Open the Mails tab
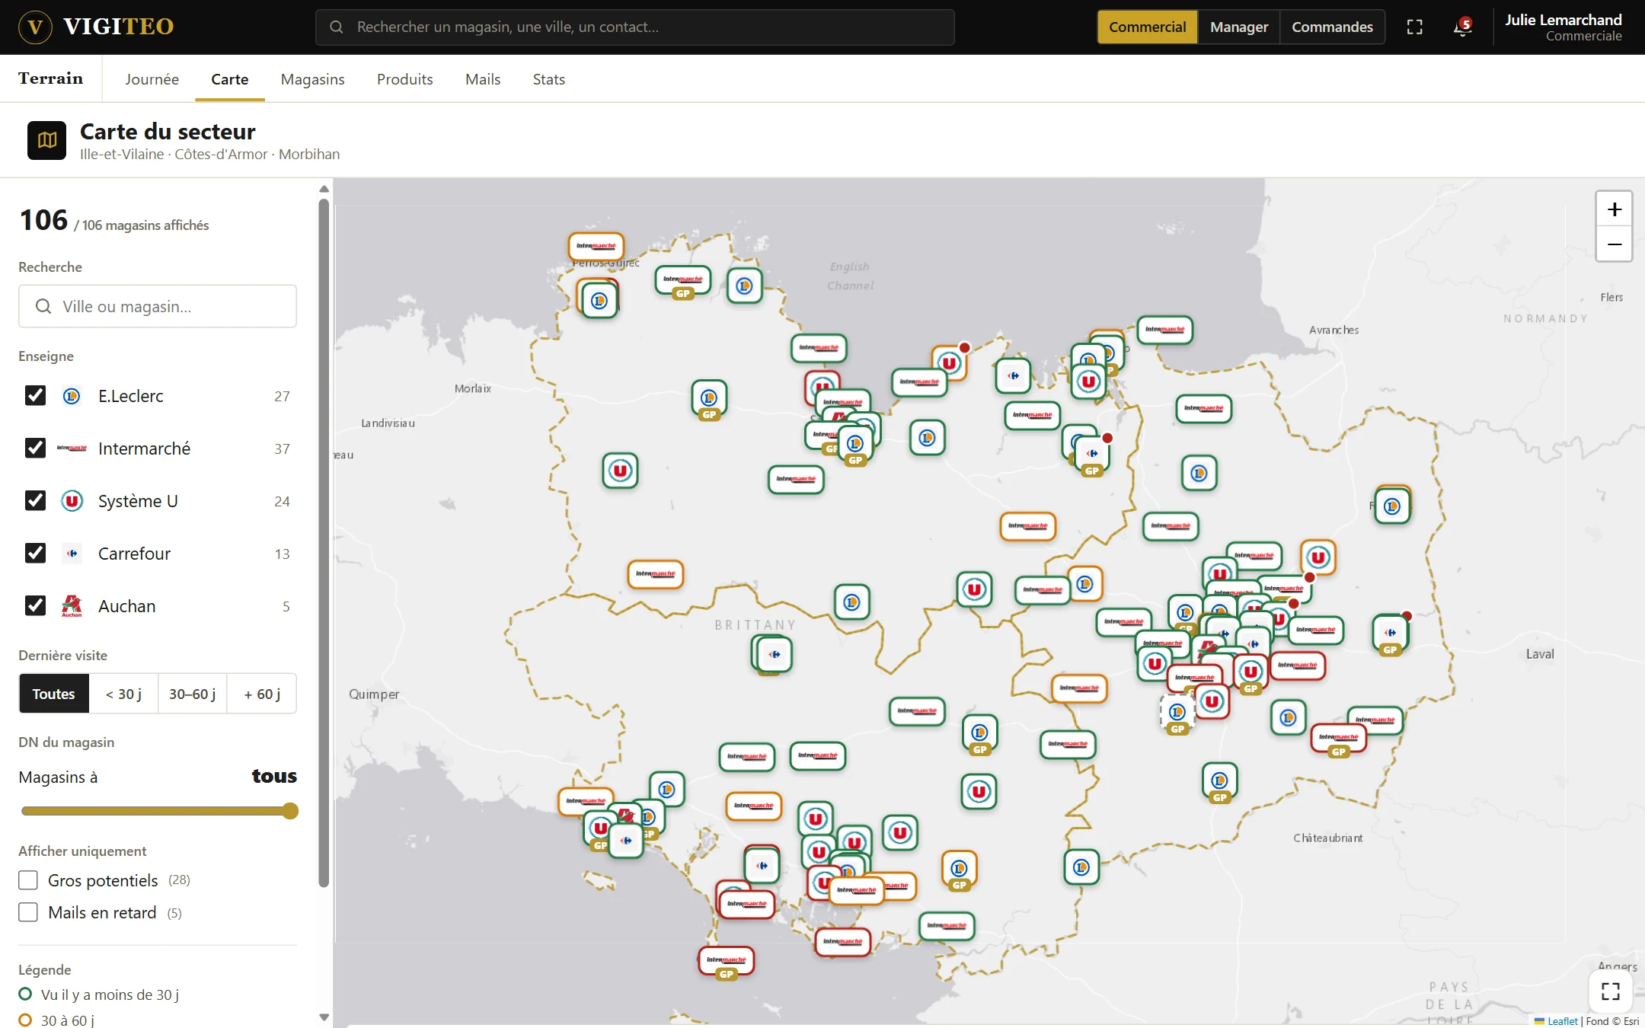This screenshot has width=1645, height=1028. [483, 79]
